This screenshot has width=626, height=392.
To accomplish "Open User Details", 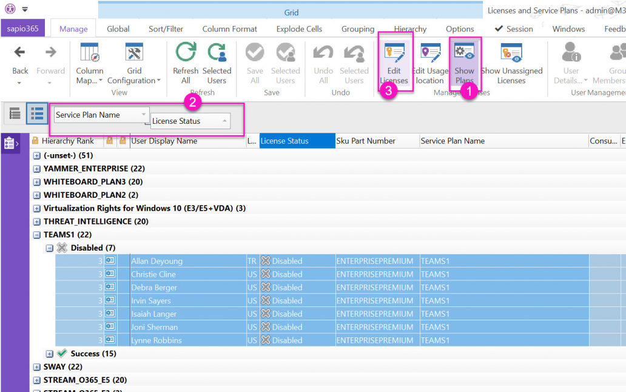I will [571, 64].
